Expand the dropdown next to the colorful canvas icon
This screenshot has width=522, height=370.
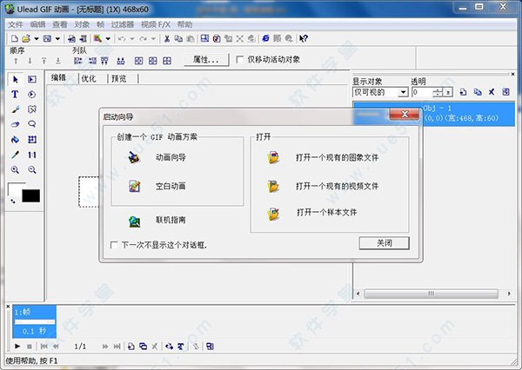(x=108, y=39)
